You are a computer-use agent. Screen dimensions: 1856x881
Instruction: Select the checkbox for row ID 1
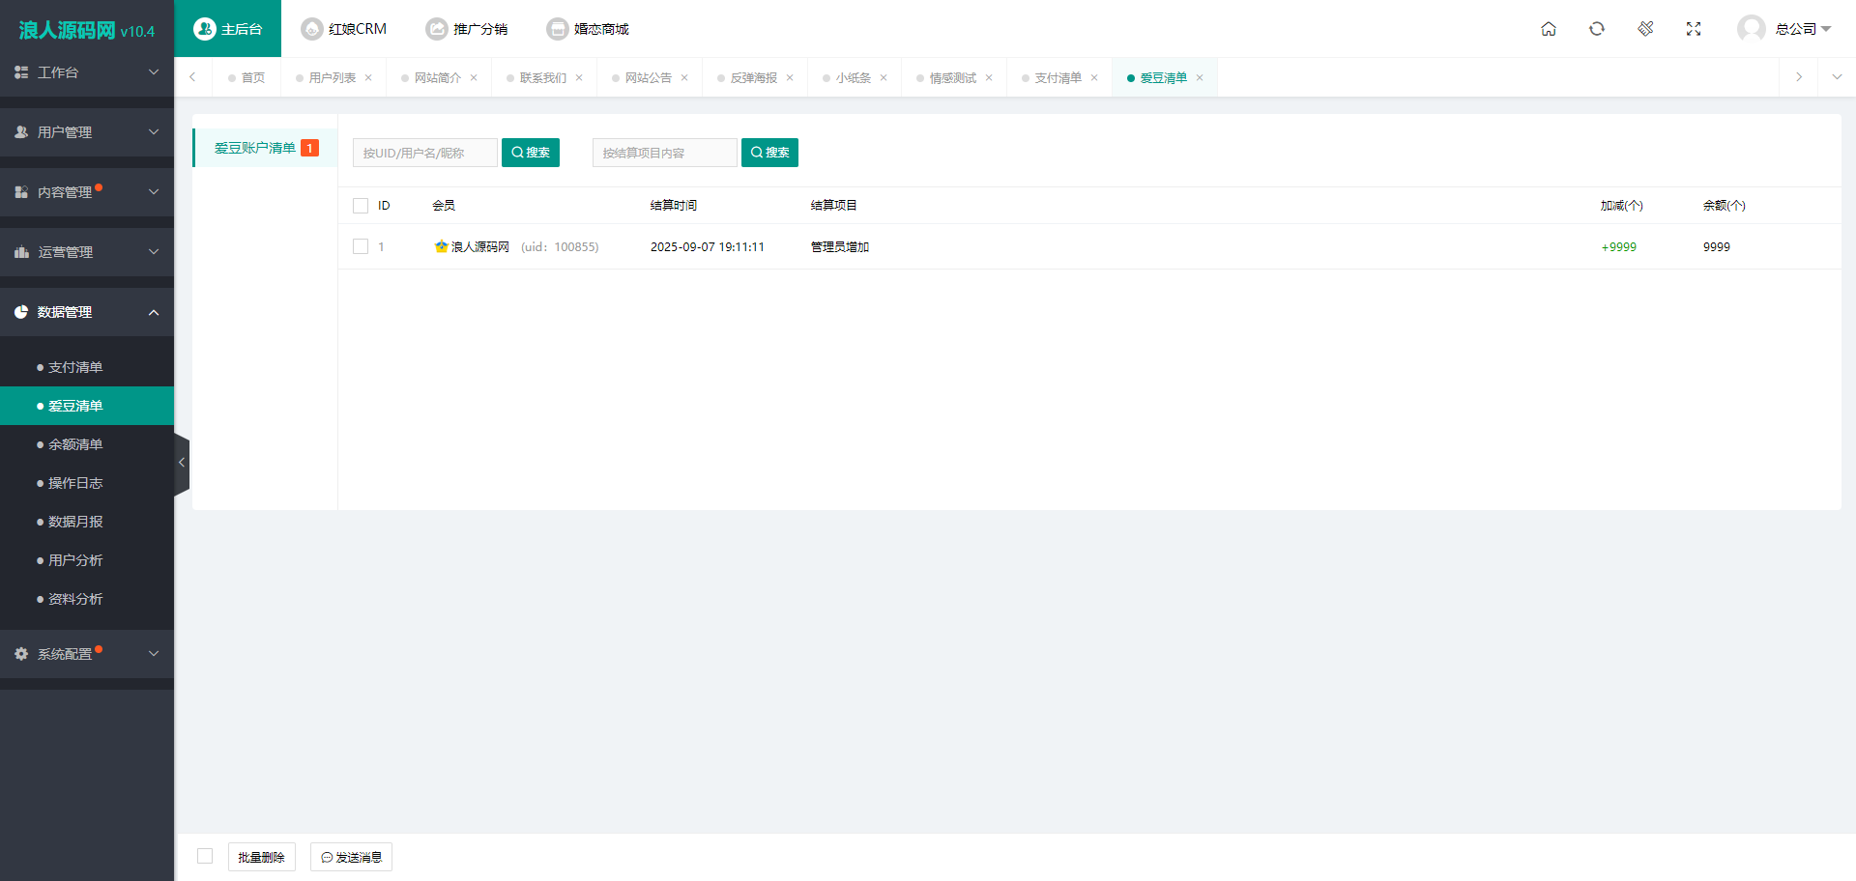click(361, 247)
